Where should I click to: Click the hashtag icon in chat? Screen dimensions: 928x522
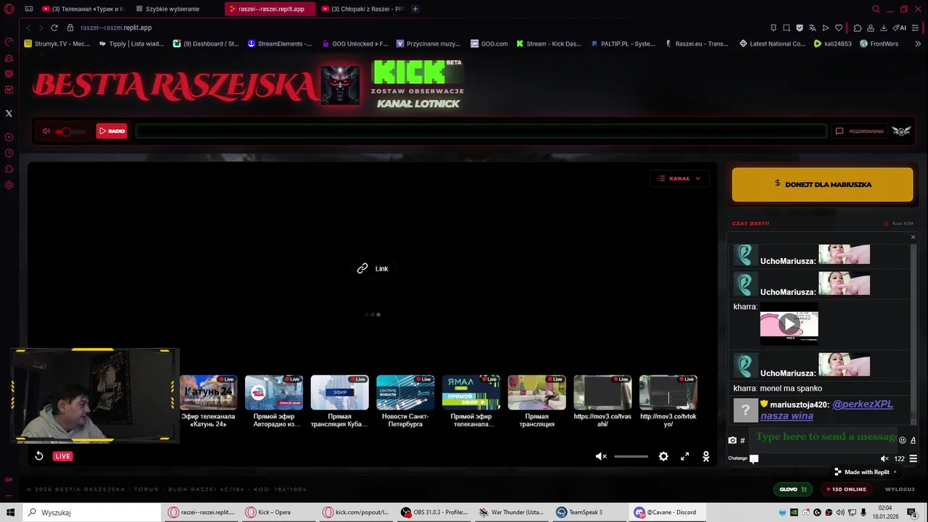[x=742, y=440]
